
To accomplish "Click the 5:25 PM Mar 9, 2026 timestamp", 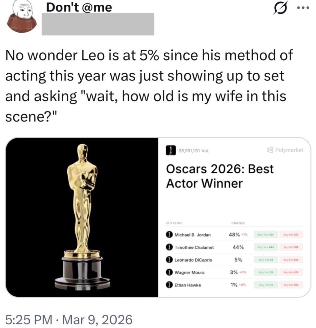I will [x=69, y=319].
